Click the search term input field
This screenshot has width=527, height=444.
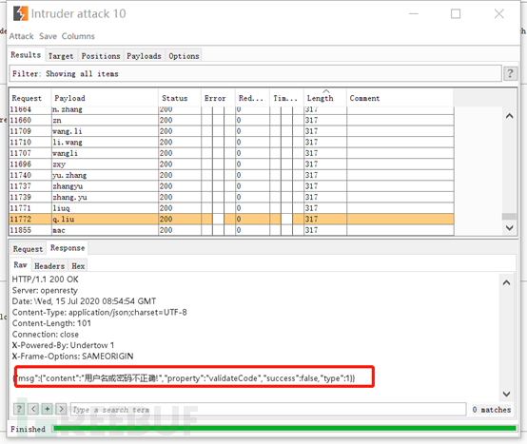coord(268,410)
